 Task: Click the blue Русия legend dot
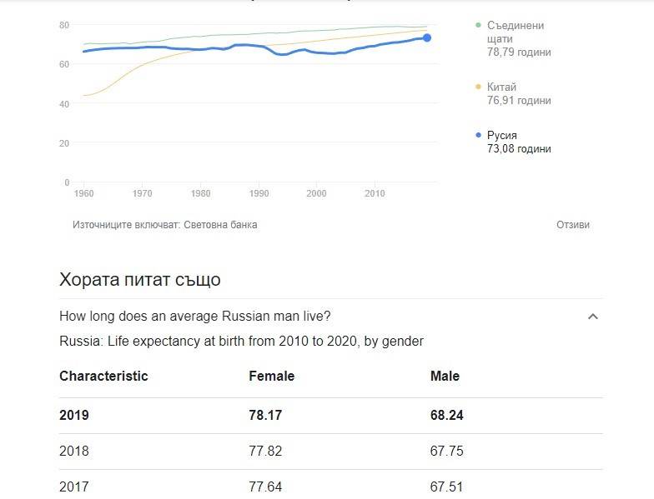479,135
